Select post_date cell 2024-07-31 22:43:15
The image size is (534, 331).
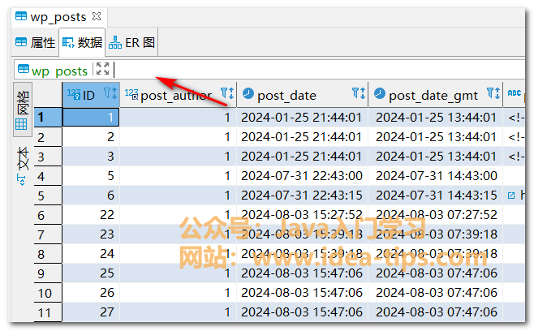point(302,196)
